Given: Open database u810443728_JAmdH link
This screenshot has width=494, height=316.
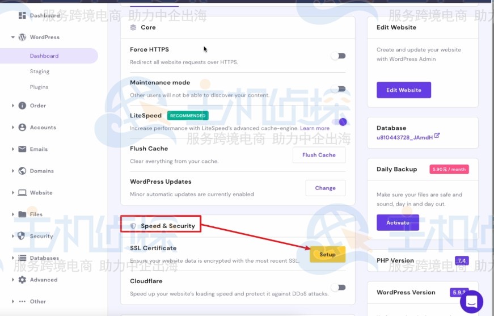Looking at the screenshot, I should pyautogui.click(x=404, y=137).
